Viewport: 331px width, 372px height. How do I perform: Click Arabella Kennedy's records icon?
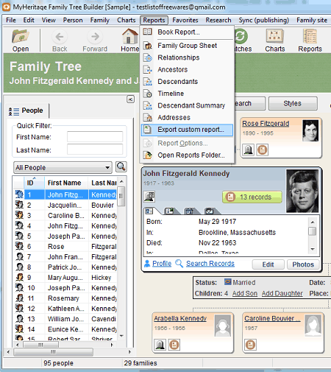[174, 345]
